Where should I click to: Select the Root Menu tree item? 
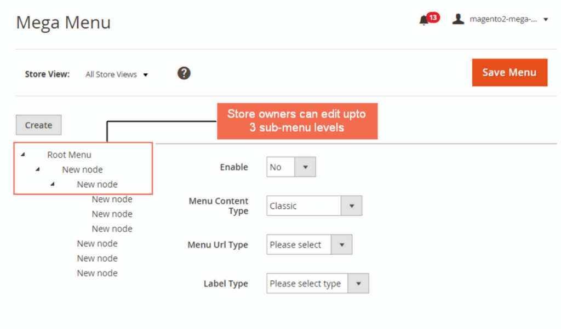coord(70,155)
